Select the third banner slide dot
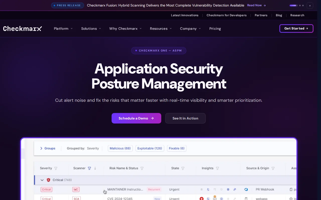 (303, 5)
